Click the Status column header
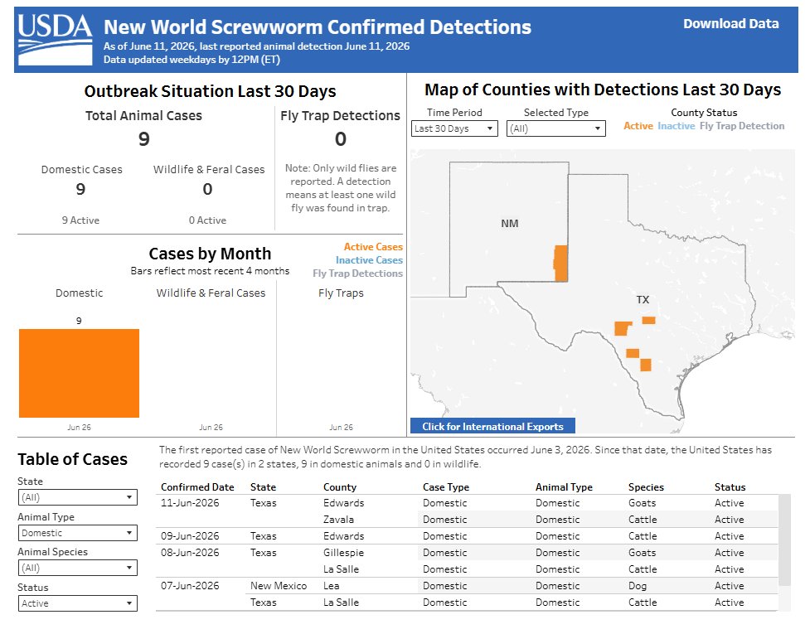Viewport: 805px width, 634px height. coord(730,487)
